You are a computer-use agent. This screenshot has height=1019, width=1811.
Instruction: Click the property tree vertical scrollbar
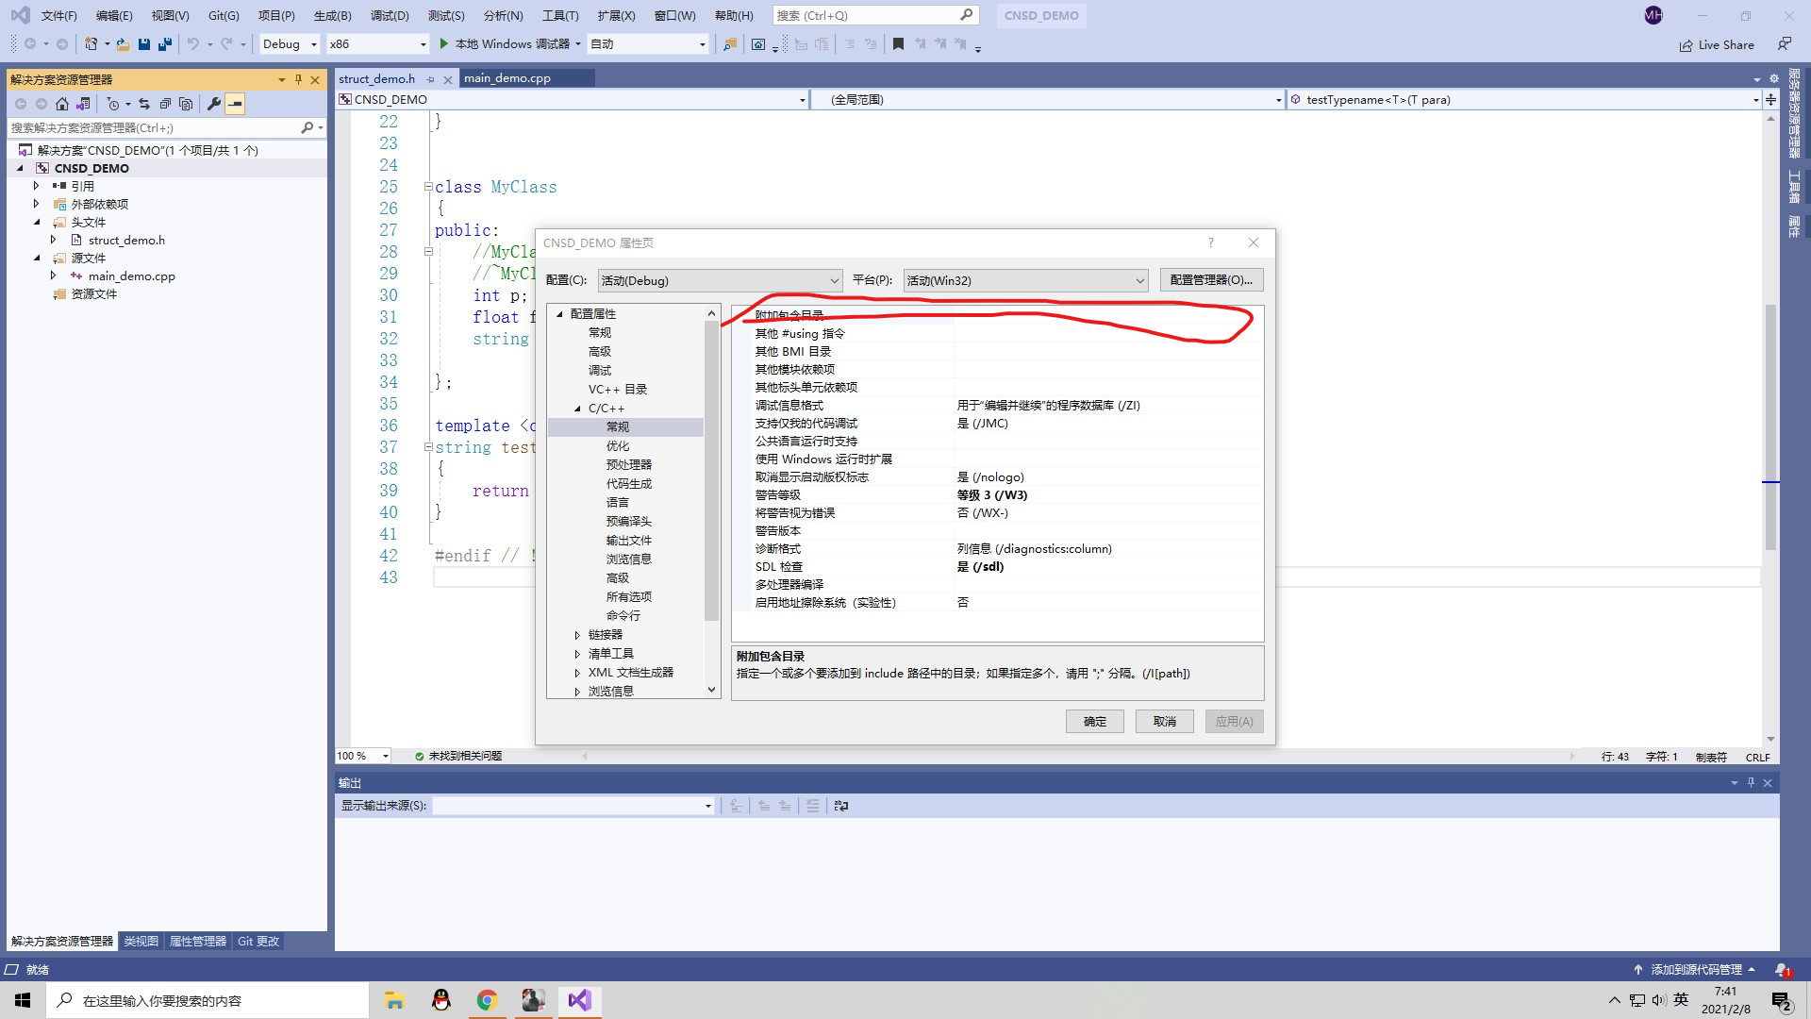click(711, 472)
